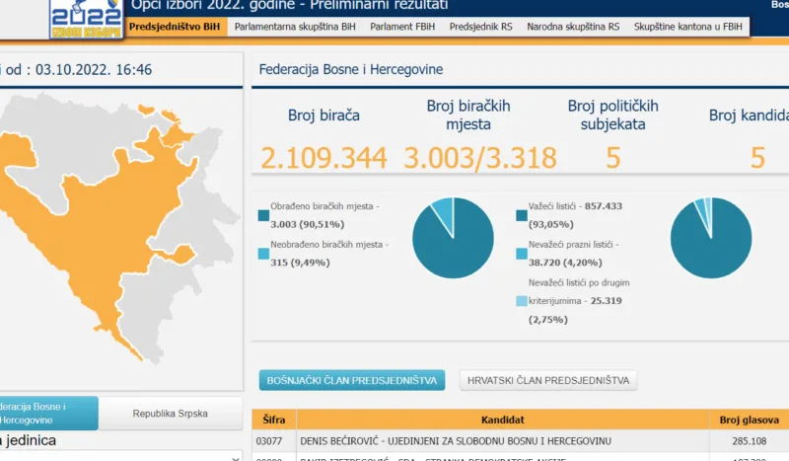Screen dimensions: 789x461
Task: Click the 2022 Izbori logo
Action: click(86, 18)
